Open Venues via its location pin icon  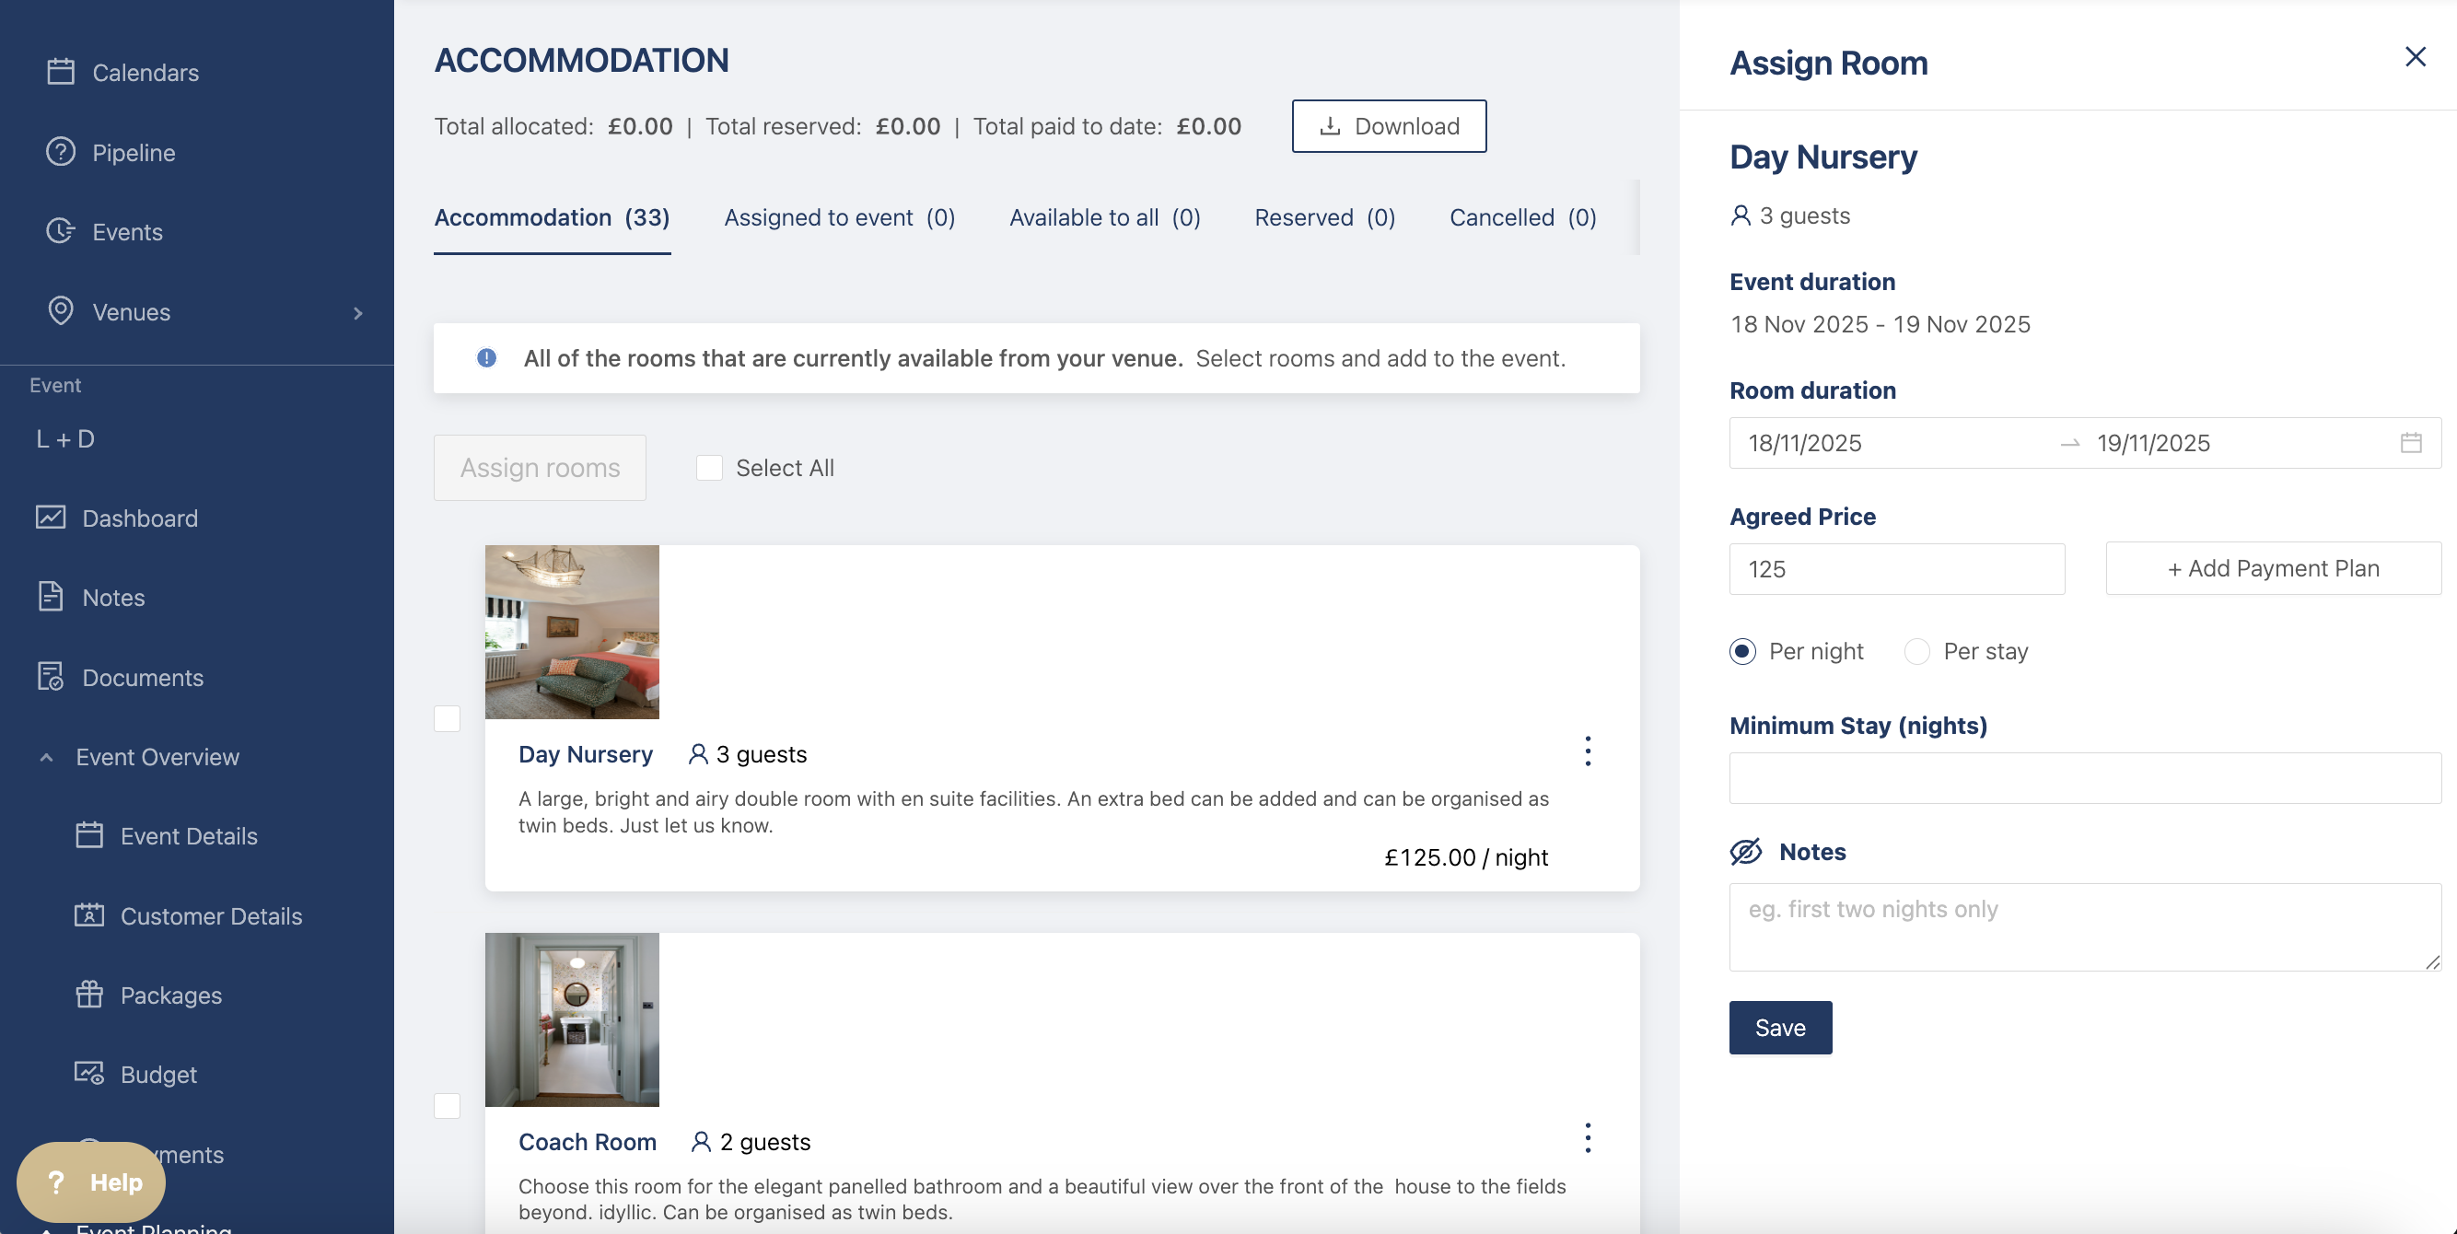coord(60,311)
